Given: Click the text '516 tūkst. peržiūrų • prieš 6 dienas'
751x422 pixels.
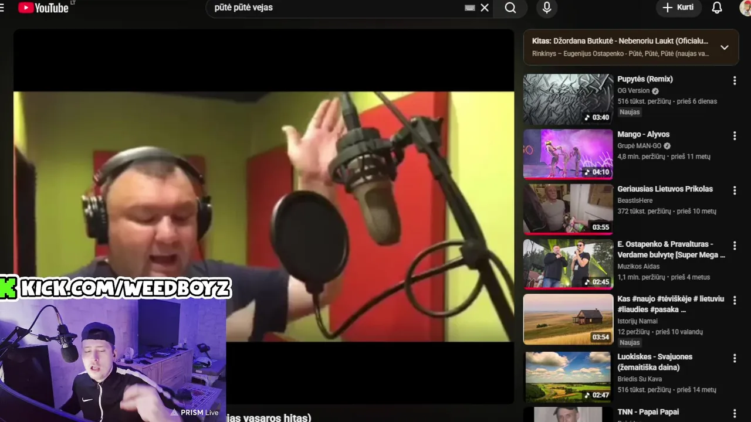Looking at the screenshot, I should pyautogui.click(x=667, y=101).
